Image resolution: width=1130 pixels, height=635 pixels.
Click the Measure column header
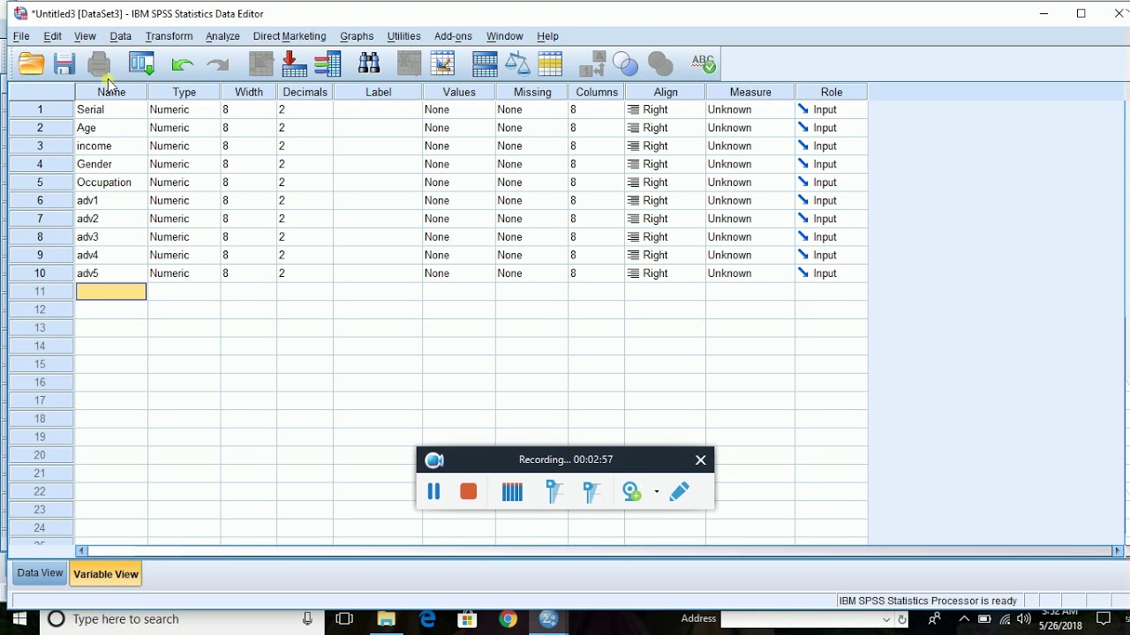750,92
